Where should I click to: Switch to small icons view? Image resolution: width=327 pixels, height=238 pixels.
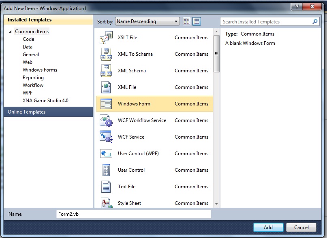point(186,21)
